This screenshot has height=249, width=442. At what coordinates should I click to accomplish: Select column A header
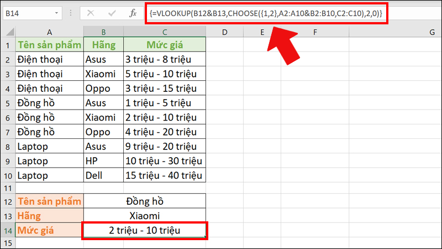tap(49, 32)
